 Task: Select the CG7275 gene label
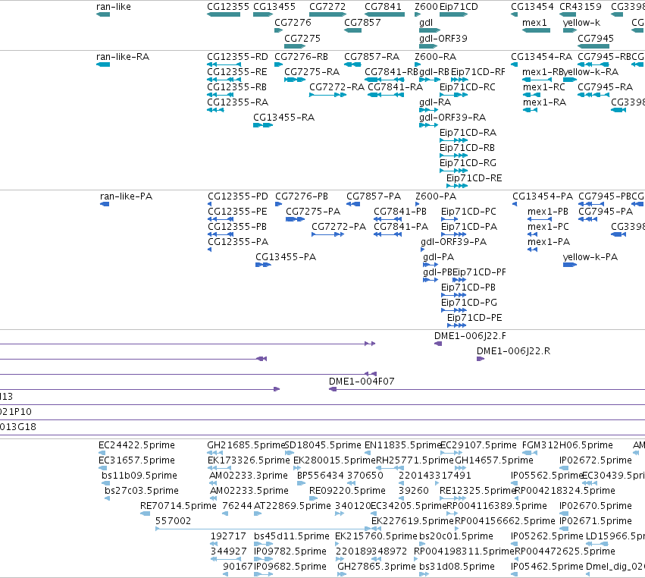tap(302, 38)
